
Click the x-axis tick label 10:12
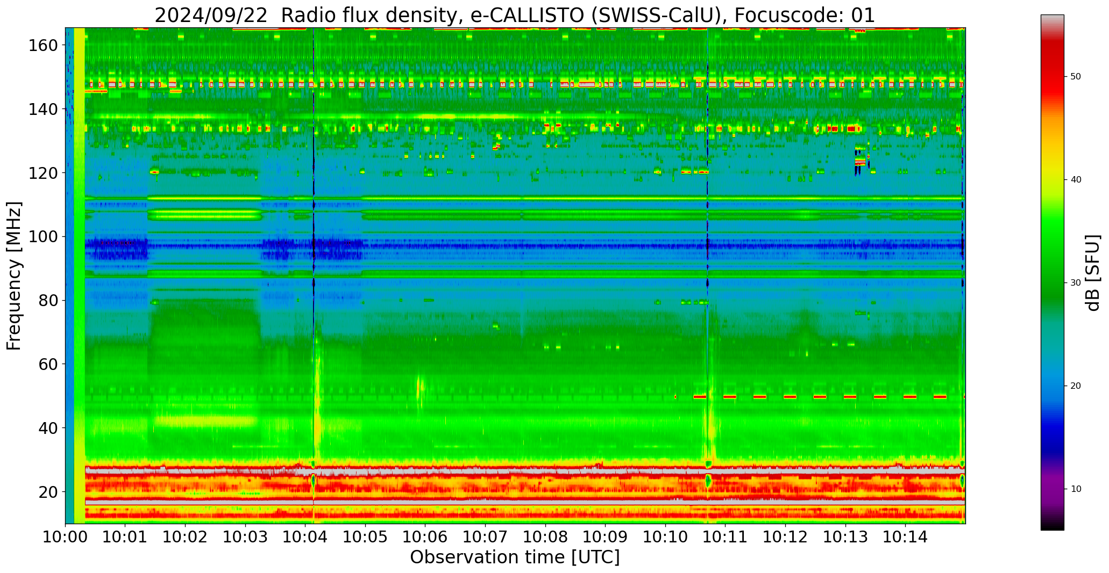(785, 537)
